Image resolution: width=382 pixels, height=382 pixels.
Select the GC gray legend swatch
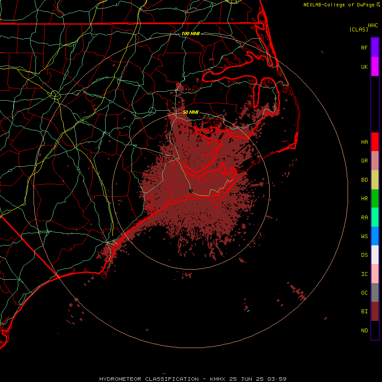[375, 292]
